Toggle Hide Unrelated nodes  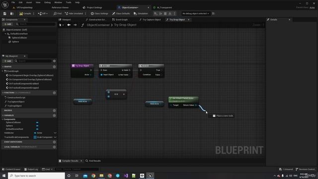74,13
